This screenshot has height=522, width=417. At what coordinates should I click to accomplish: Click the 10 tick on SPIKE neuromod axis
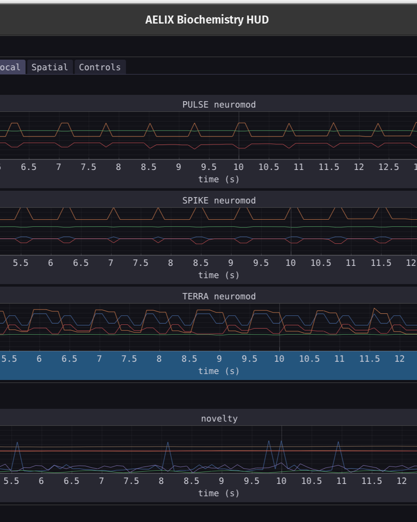[x=290, y=263]
